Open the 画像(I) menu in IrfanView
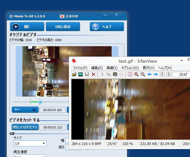Image resolution: width=190 pixels, height=157 pixels. [112, 68]
